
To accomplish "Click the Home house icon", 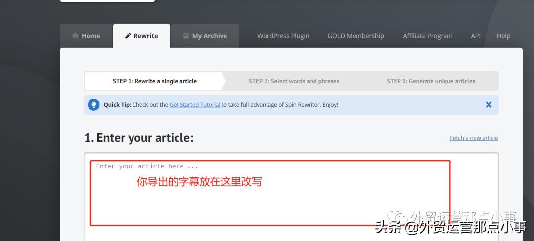I will (x=75, y=36).
